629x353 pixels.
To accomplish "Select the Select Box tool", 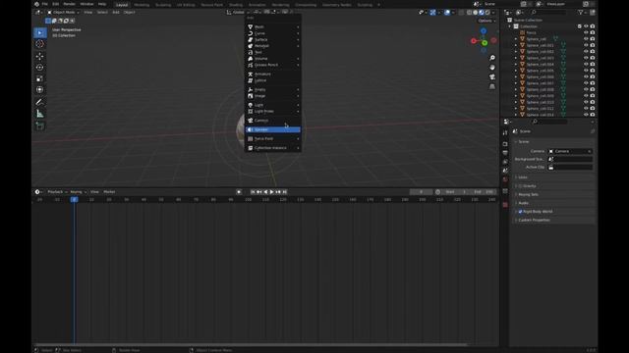I will pyautogui.click(x=39, y=32).
